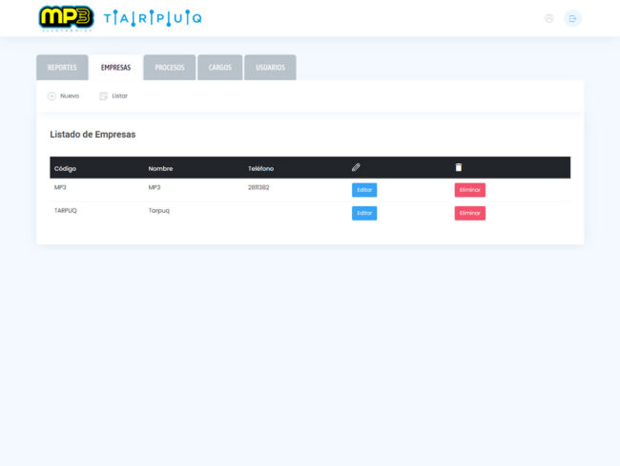620x466 pixels.
Task: Click the MP3 Electronics logo
Action: coord(66,18)
